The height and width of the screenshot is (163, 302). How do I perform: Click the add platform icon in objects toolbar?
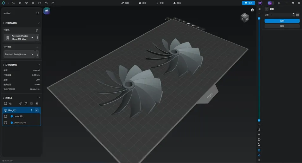coord(26,103)
